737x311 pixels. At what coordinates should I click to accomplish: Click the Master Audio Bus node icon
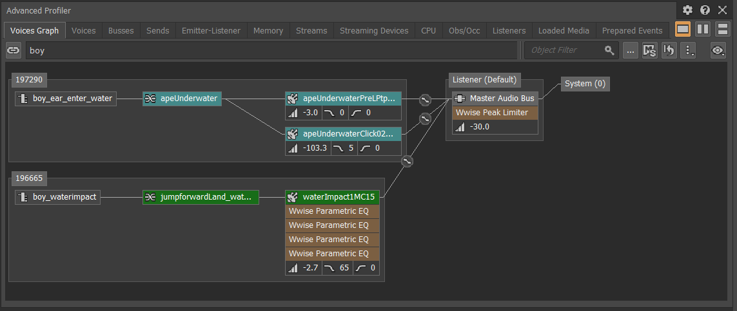click(460, 99)
